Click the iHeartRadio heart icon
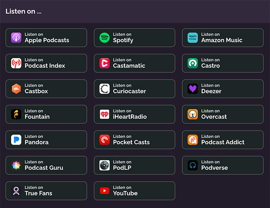 105,114
